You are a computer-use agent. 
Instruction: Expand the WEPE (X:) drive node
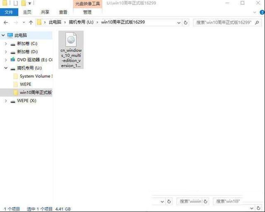pos(6,101)
